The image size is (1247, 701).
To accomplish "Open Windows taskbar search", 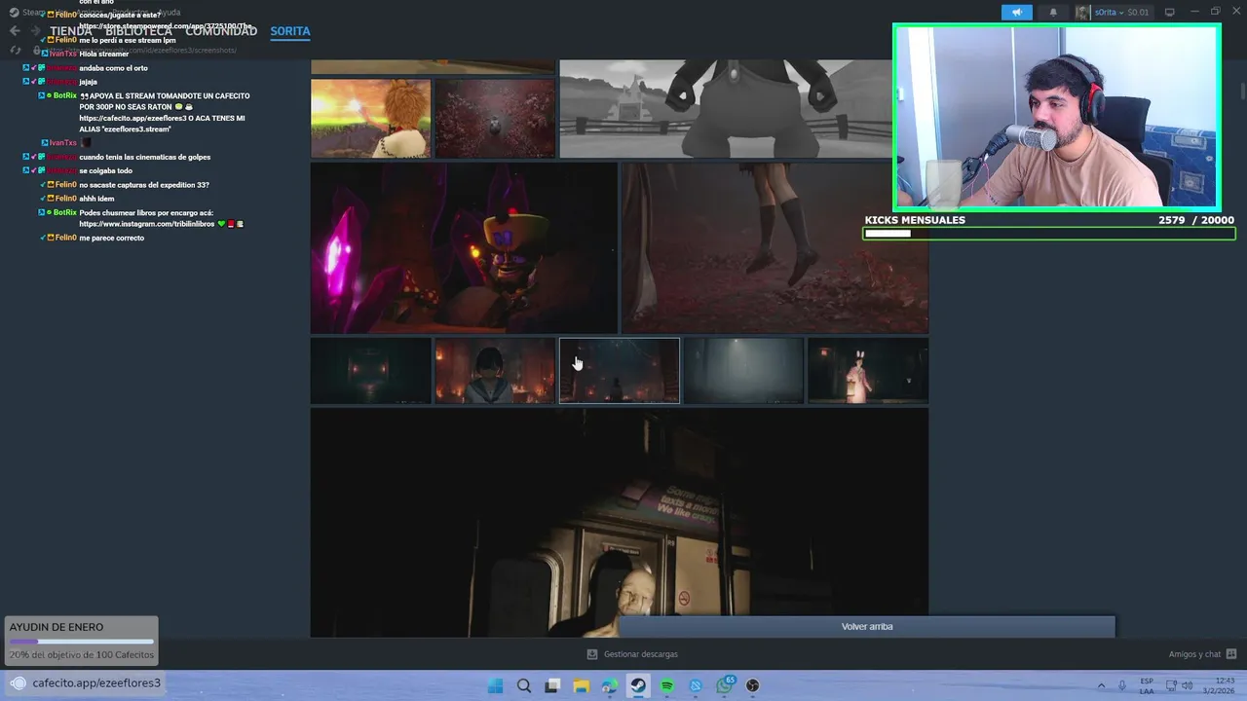I will [524, 685].
